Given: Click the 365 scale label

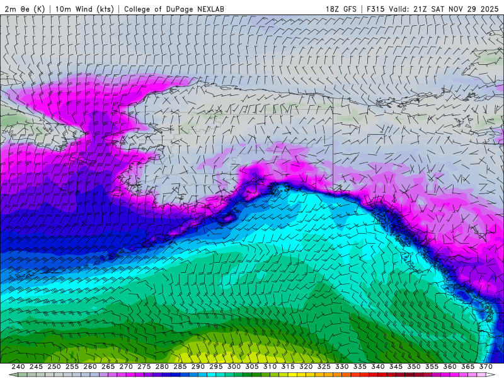Looking at the screenshot, I should pos(468,367).
